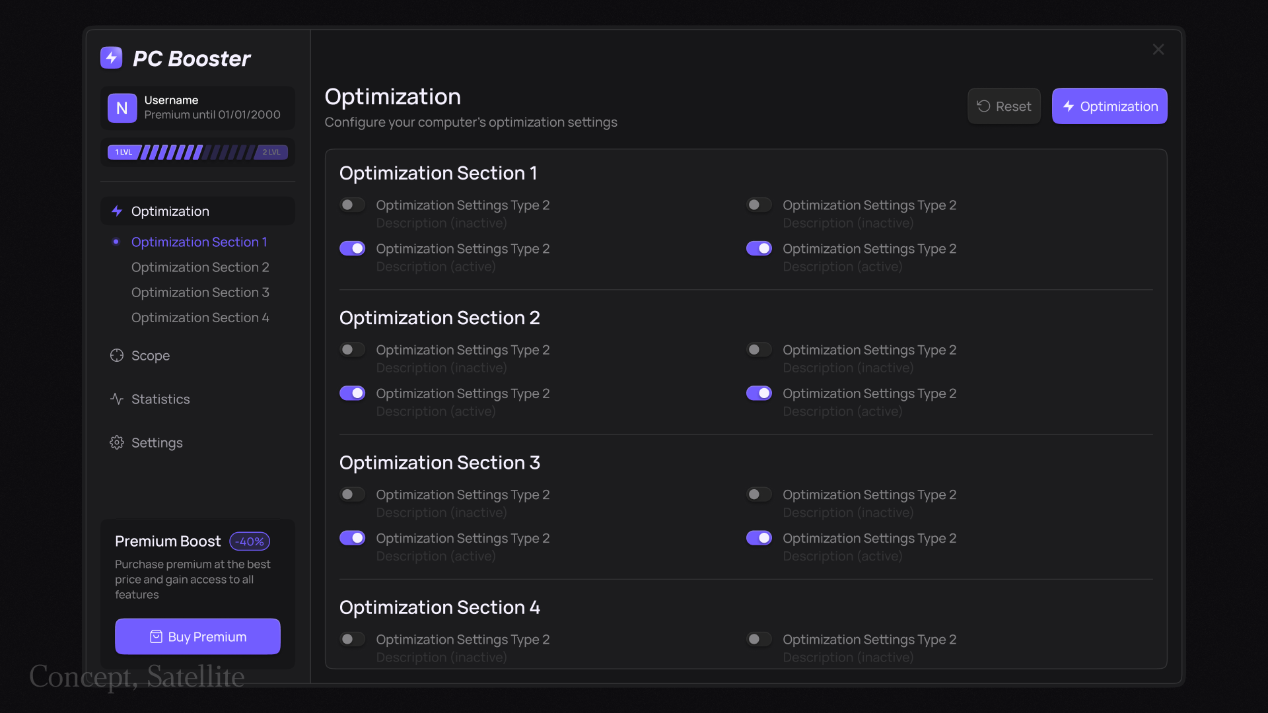Click the shopping bag icon on Buy Premium

156,636
